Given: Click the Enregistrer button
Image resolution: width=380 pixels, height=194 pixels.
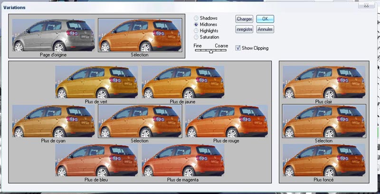Looking at the screenshot, I should tap(244, 29).
